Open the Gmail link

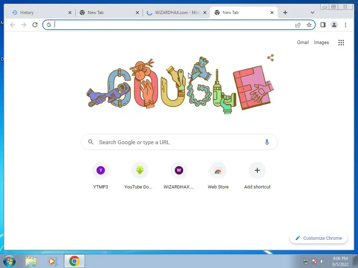303,42
